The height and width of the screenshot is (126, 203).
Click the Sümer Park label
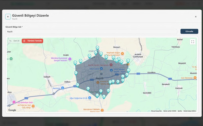pyautogui.click(x=93, y=92)
